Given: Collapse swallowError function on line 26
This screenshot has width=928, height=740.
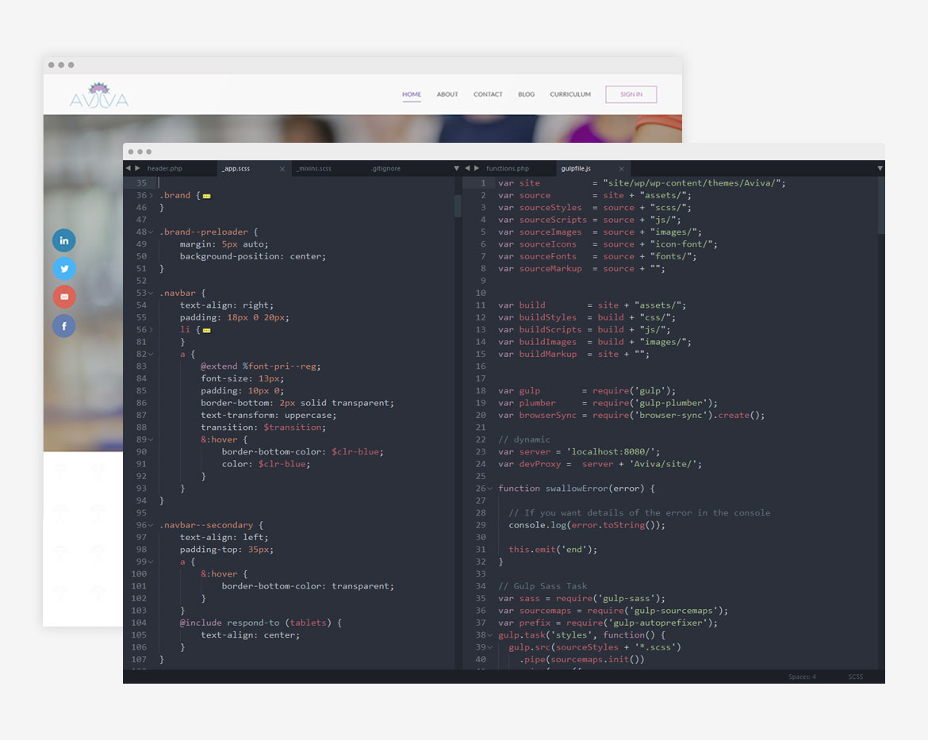Looking at the screenshot, I should point(489,489).
